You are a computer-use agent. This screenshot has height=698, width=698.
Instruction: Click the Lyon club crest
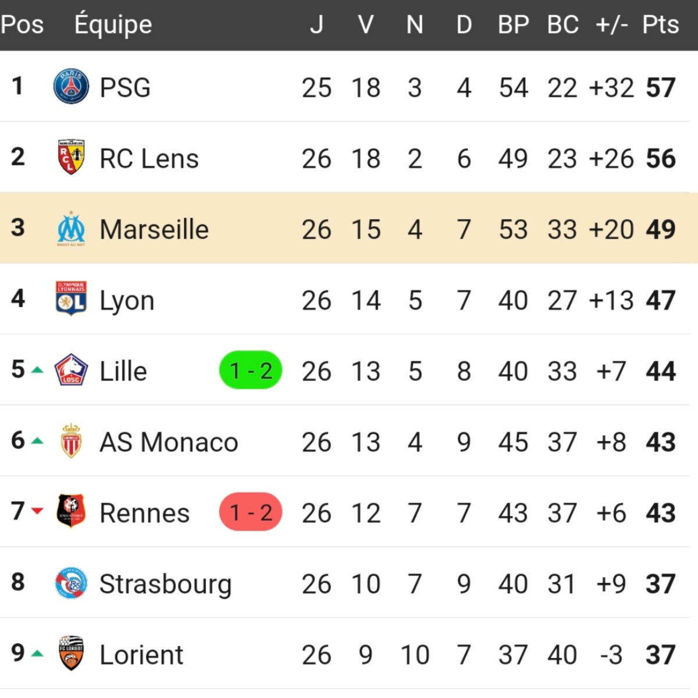(x=71, y=299)
